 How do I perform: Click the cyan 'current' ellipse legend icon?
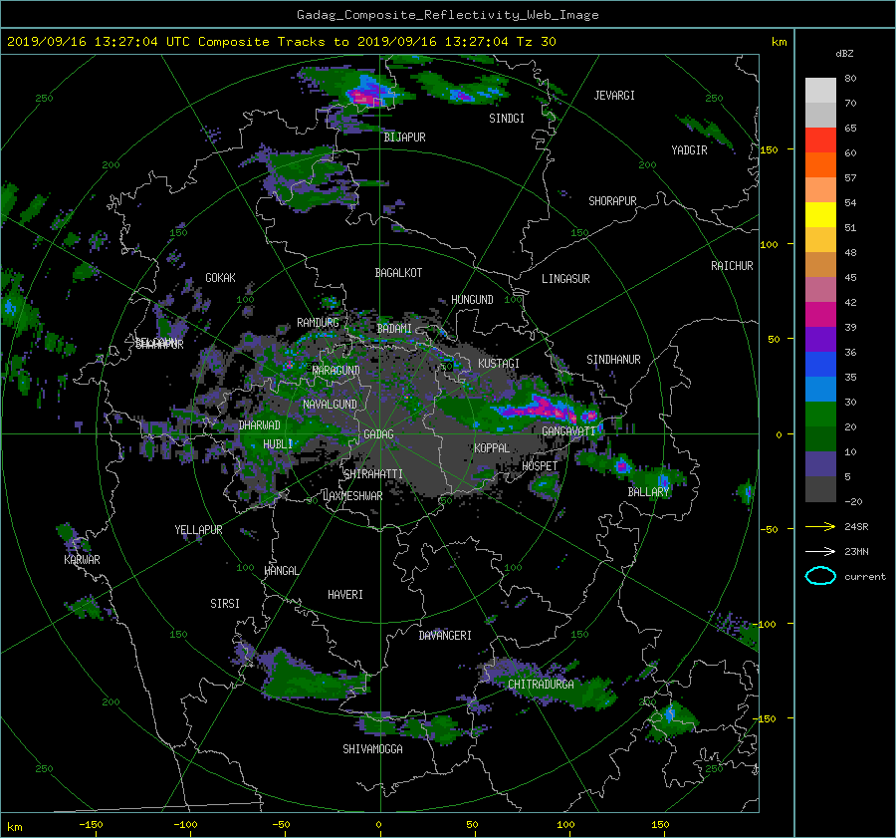click(820, 576)
